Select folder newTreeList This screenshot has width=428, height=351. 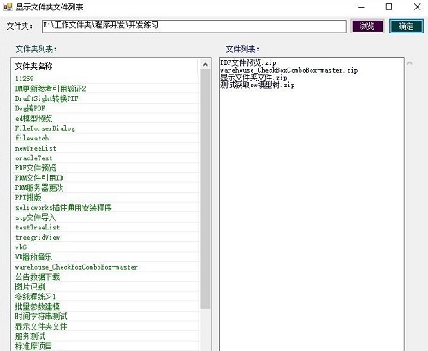coord(105,148)
